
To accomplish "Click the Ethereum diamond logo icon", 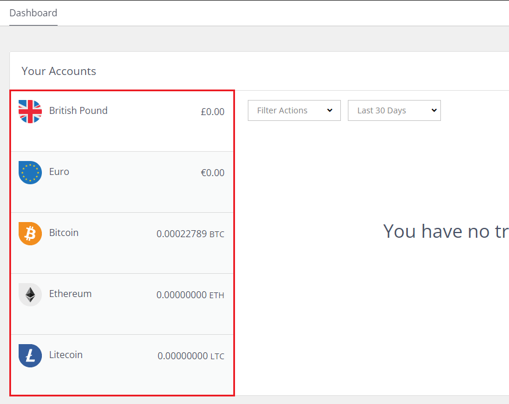I will pos(30,295).
